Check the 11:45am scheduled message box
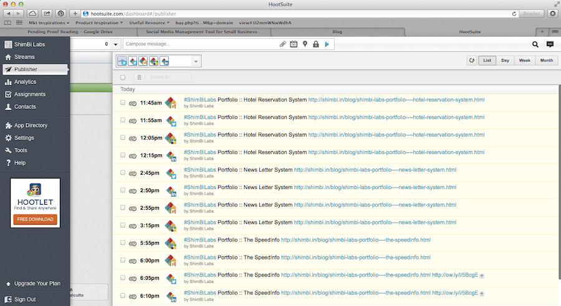 pos(123,103)
